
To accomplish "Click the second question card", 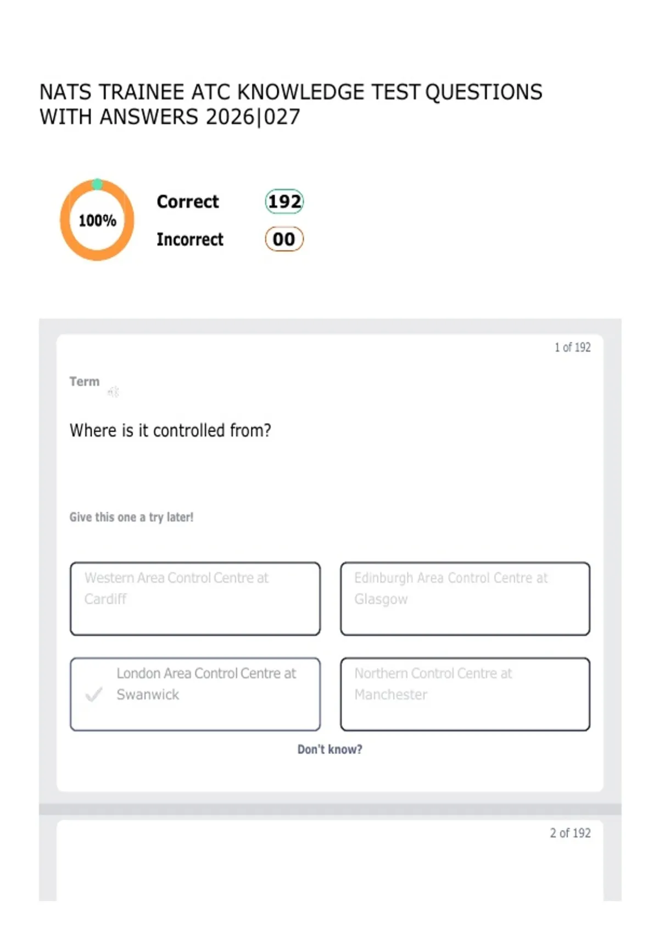I will (x=329, y=860).
